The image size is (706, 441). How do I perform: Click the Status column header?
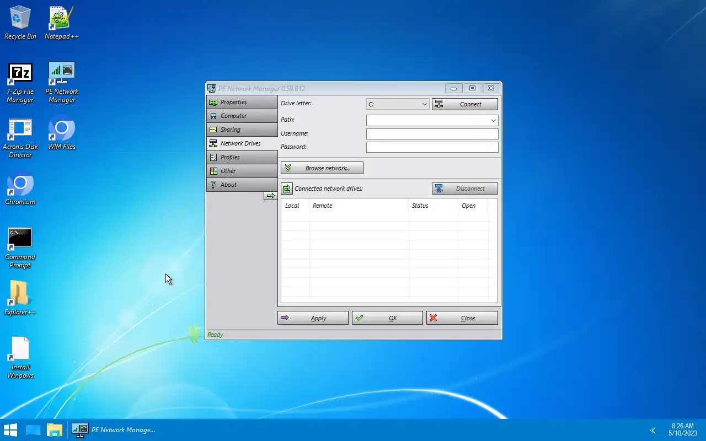[434, 206]
